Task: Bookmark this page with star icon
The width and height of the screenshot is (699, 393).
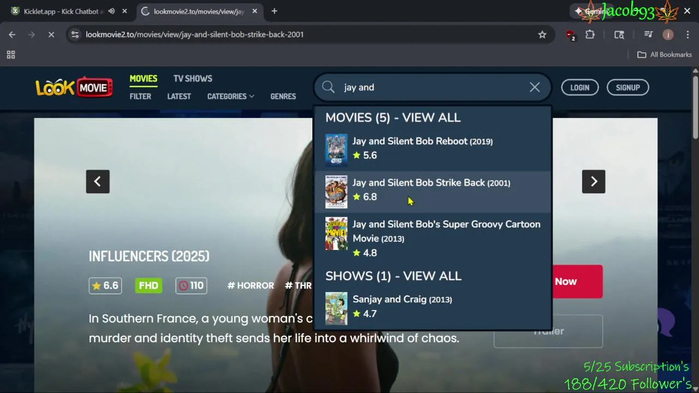Action: (542, 34)
